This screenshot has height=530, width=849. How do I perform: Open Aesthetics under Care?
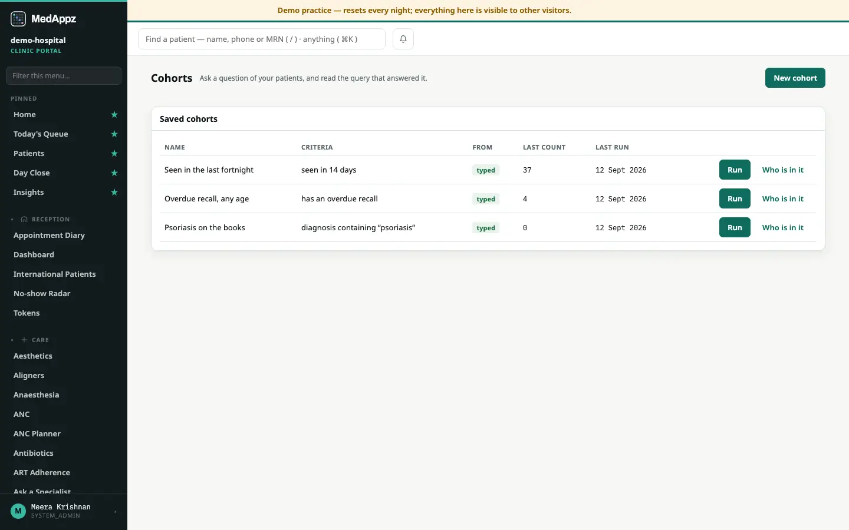(33, 356)
